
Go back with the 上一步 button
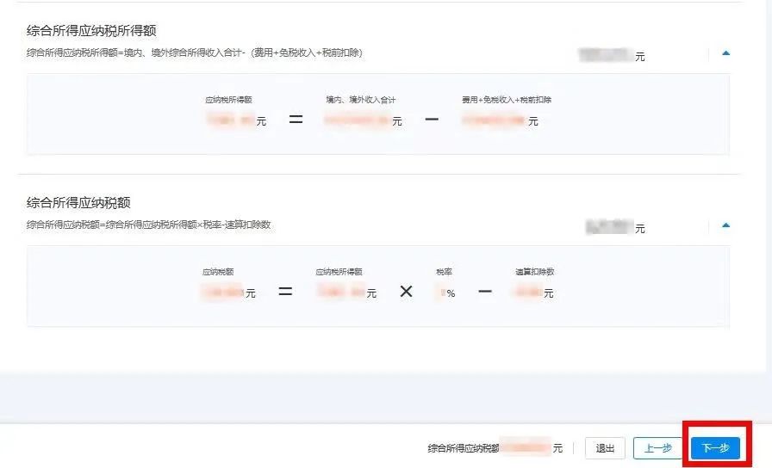(657, 448)
